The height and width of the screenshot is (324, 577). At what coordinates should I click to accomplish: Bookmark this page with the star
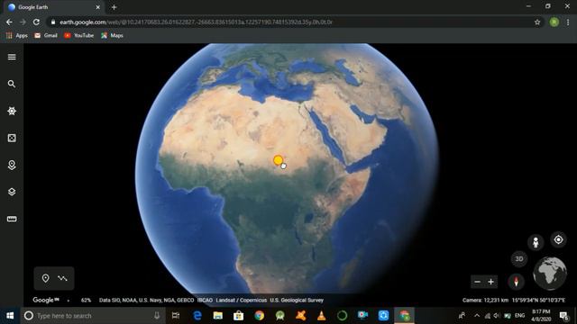(x=537, y=22)
